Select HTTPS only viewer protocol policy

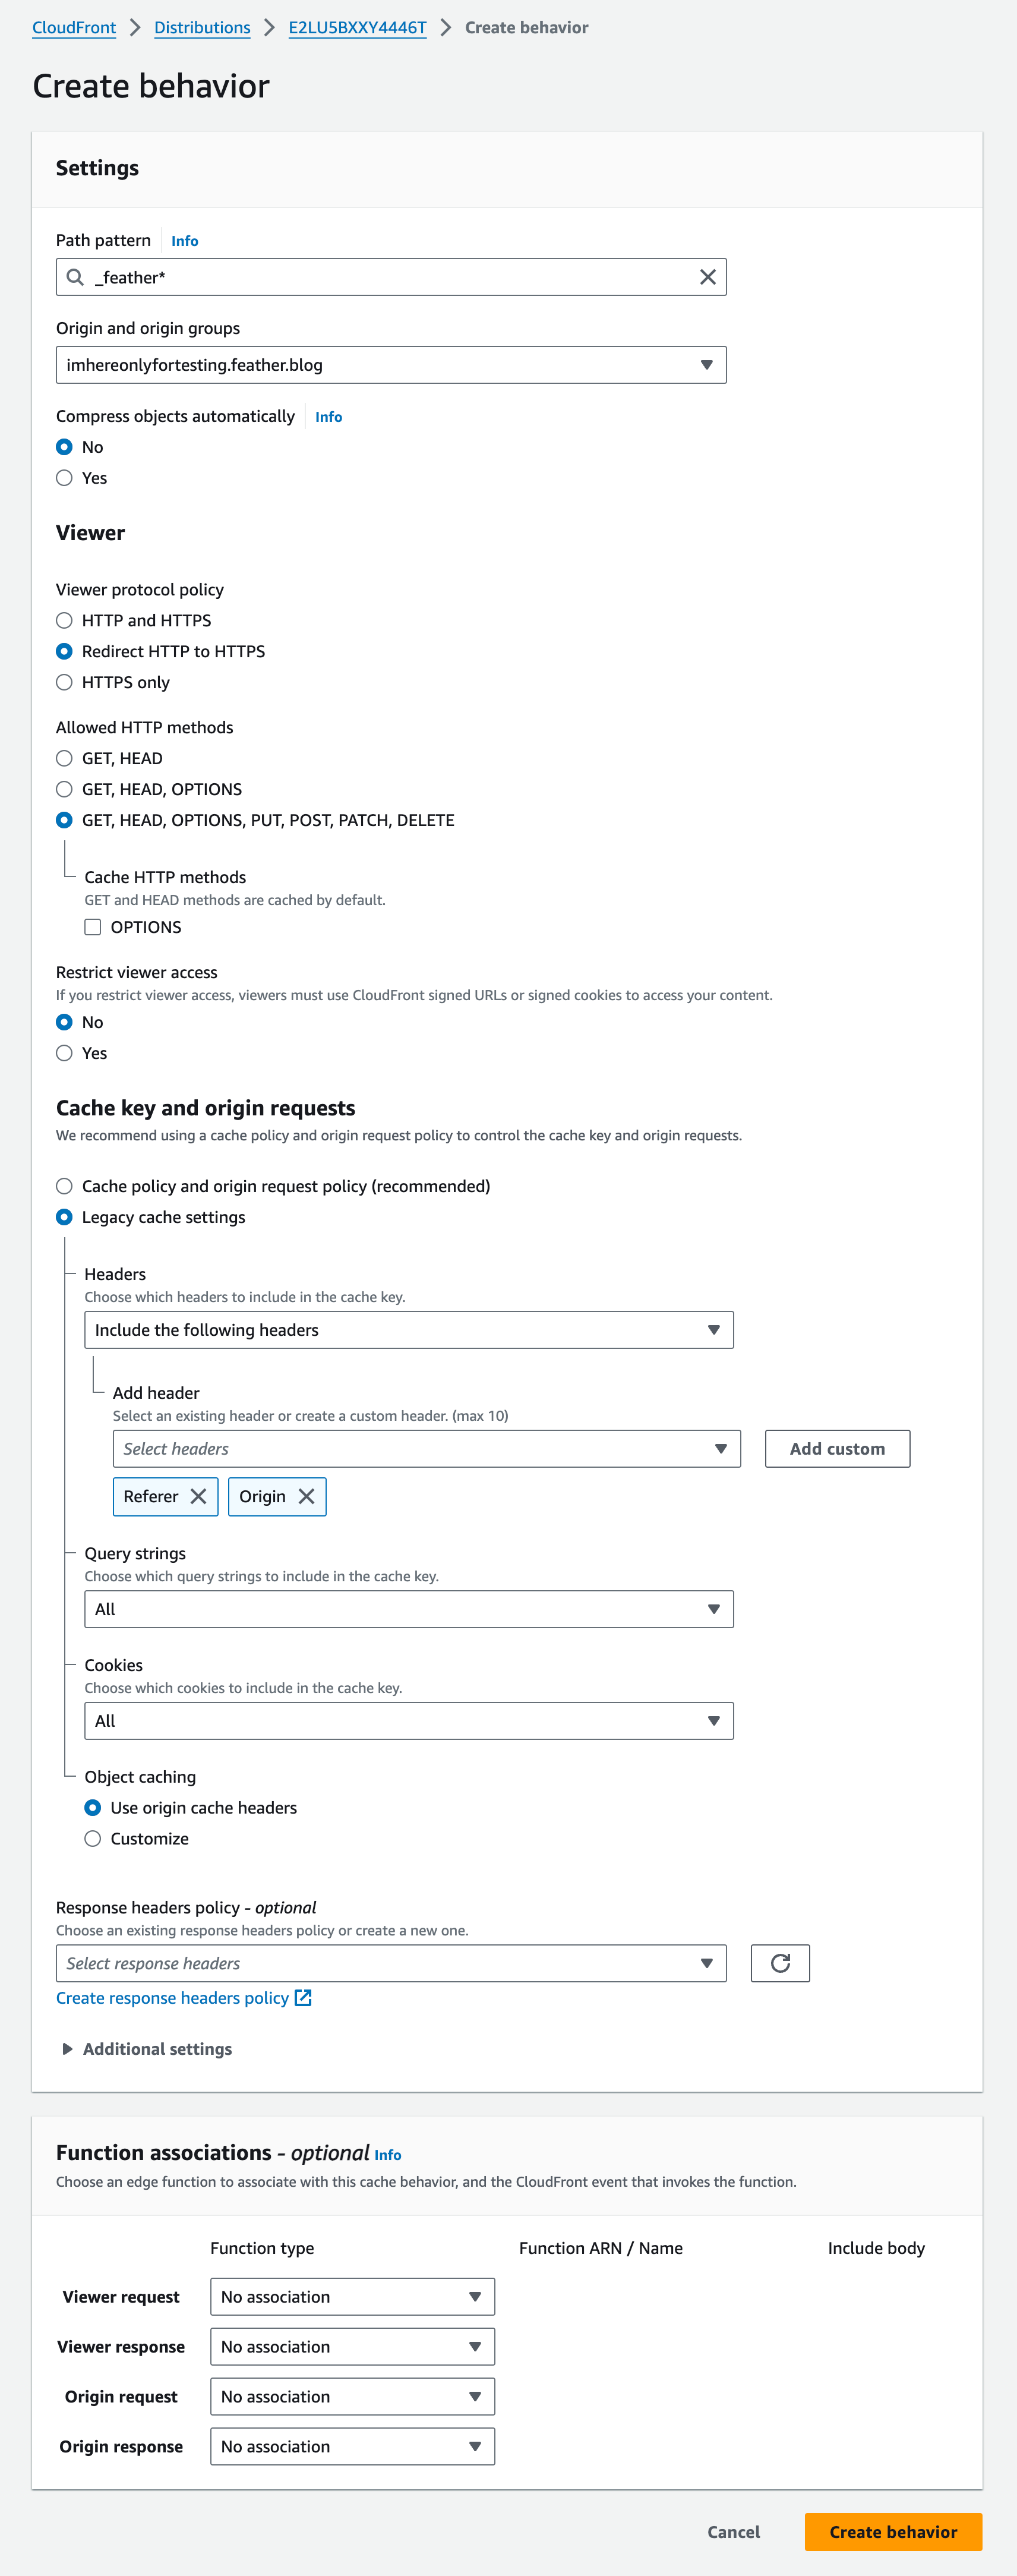(x=65, y=682)
